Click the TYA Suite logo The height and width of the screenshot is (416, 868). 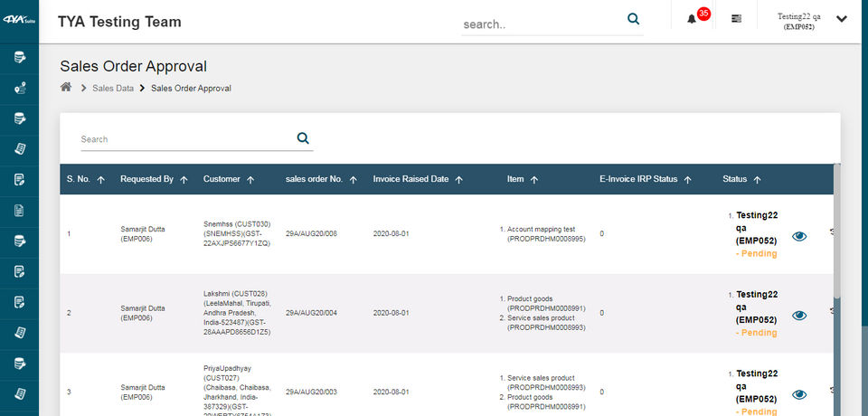click(19, 19)
